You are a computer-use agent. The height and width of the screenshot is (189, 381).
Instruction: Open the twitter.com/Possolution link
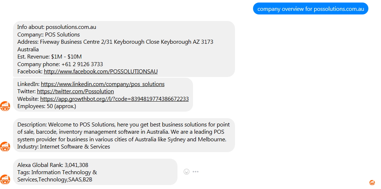coord(75,91)
